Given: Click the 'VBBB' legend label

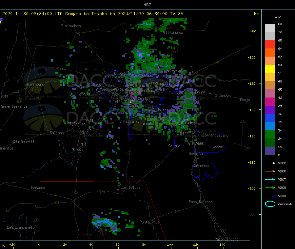Looking at the screenshot, I should (x=282, y=196).
